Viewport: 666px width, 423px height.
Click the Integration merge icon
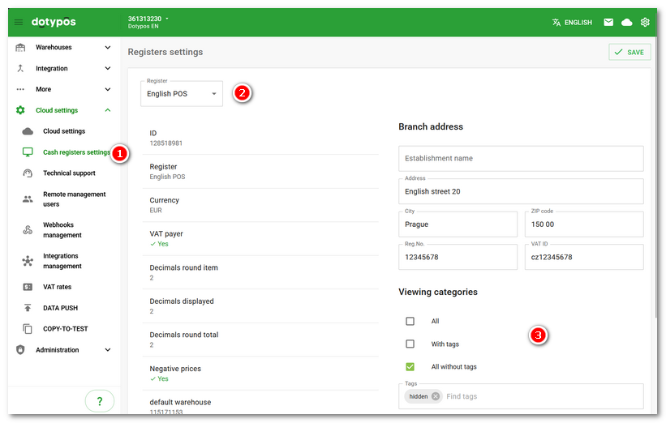(20, 68)
